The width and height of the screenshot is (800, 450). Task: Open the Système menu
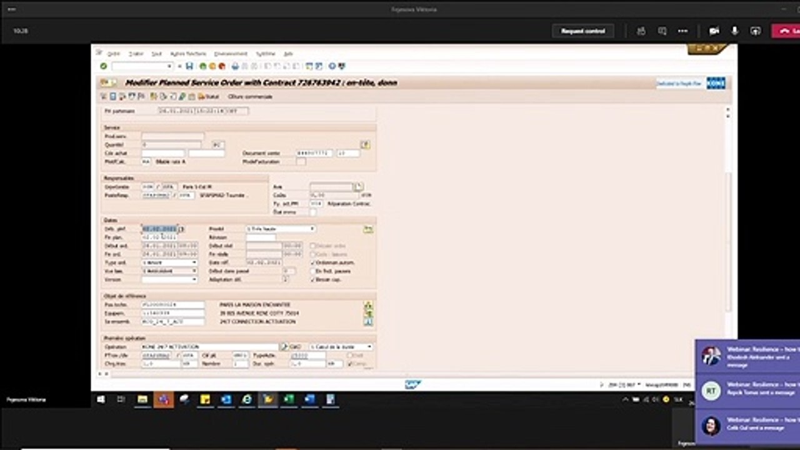[266, 54]
